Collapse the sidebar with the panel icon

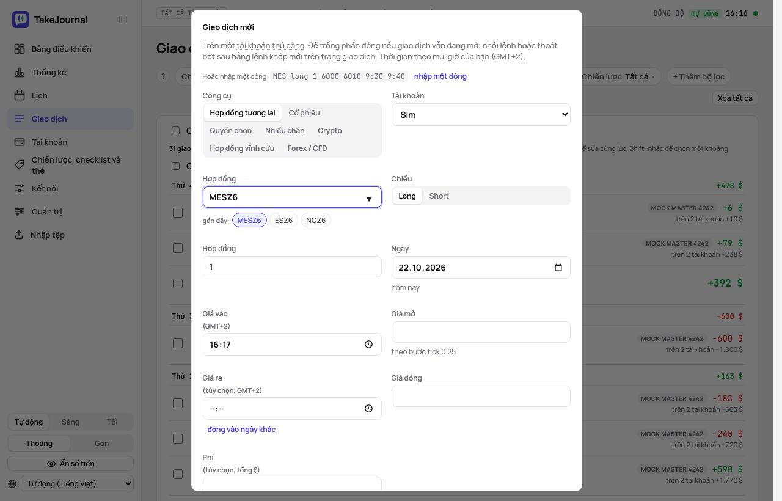point(123,20)
